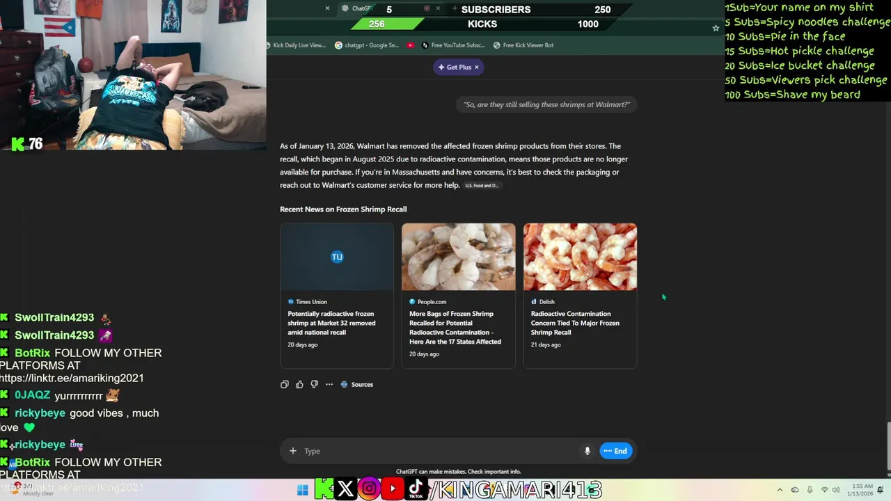Open the Windows Start menu
The image size is (891, 501).
[x=302, y=490]
